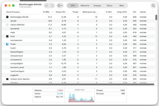Sort by the Riattivazioni da... column header
The height and width of the screenshot is (106, 159).
pos(90,12)
